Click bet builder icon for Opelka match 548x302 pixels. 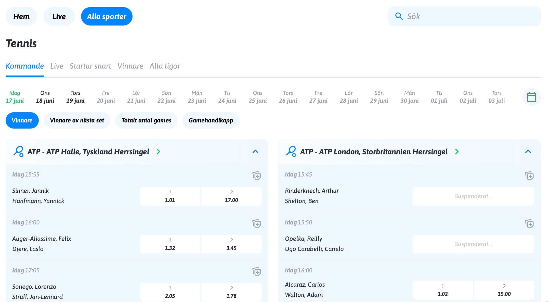(529, 224)
